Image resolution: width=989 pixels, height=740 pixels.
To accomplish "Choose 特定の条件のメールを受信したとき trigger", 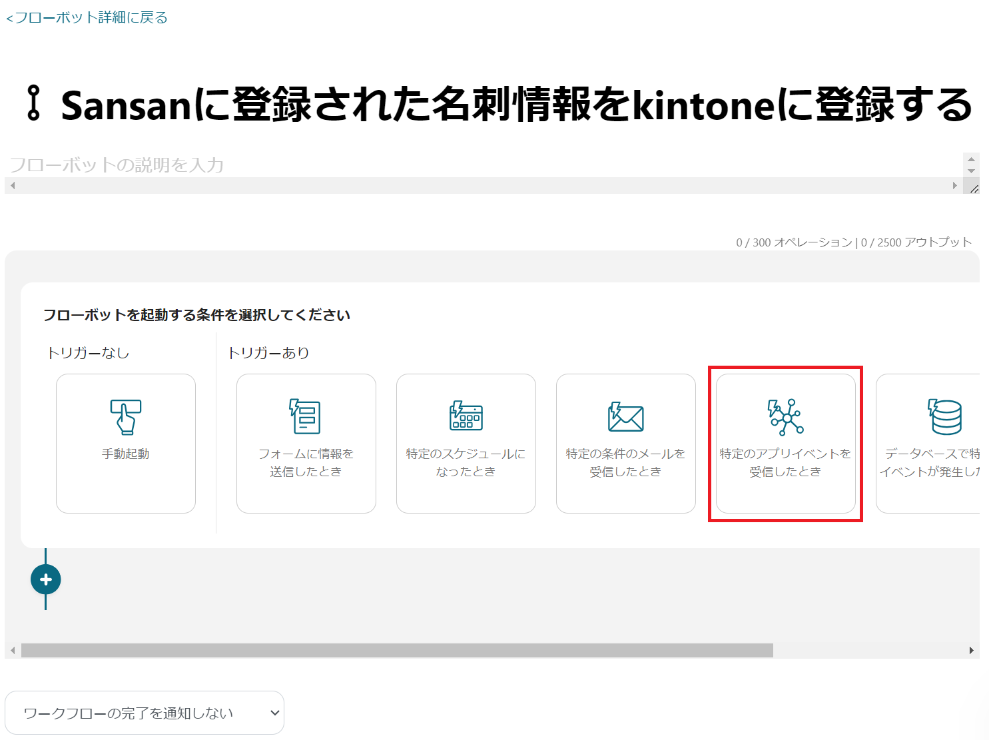I will 626,444.
